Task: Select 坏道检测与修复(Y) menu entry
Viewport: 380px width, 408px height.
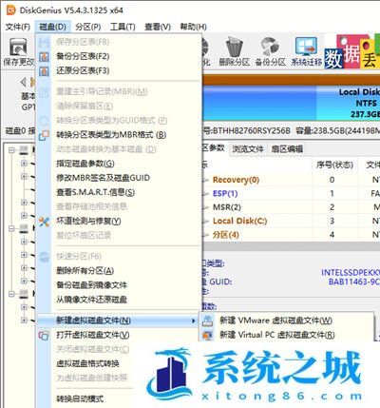Action: coord(119,222)
